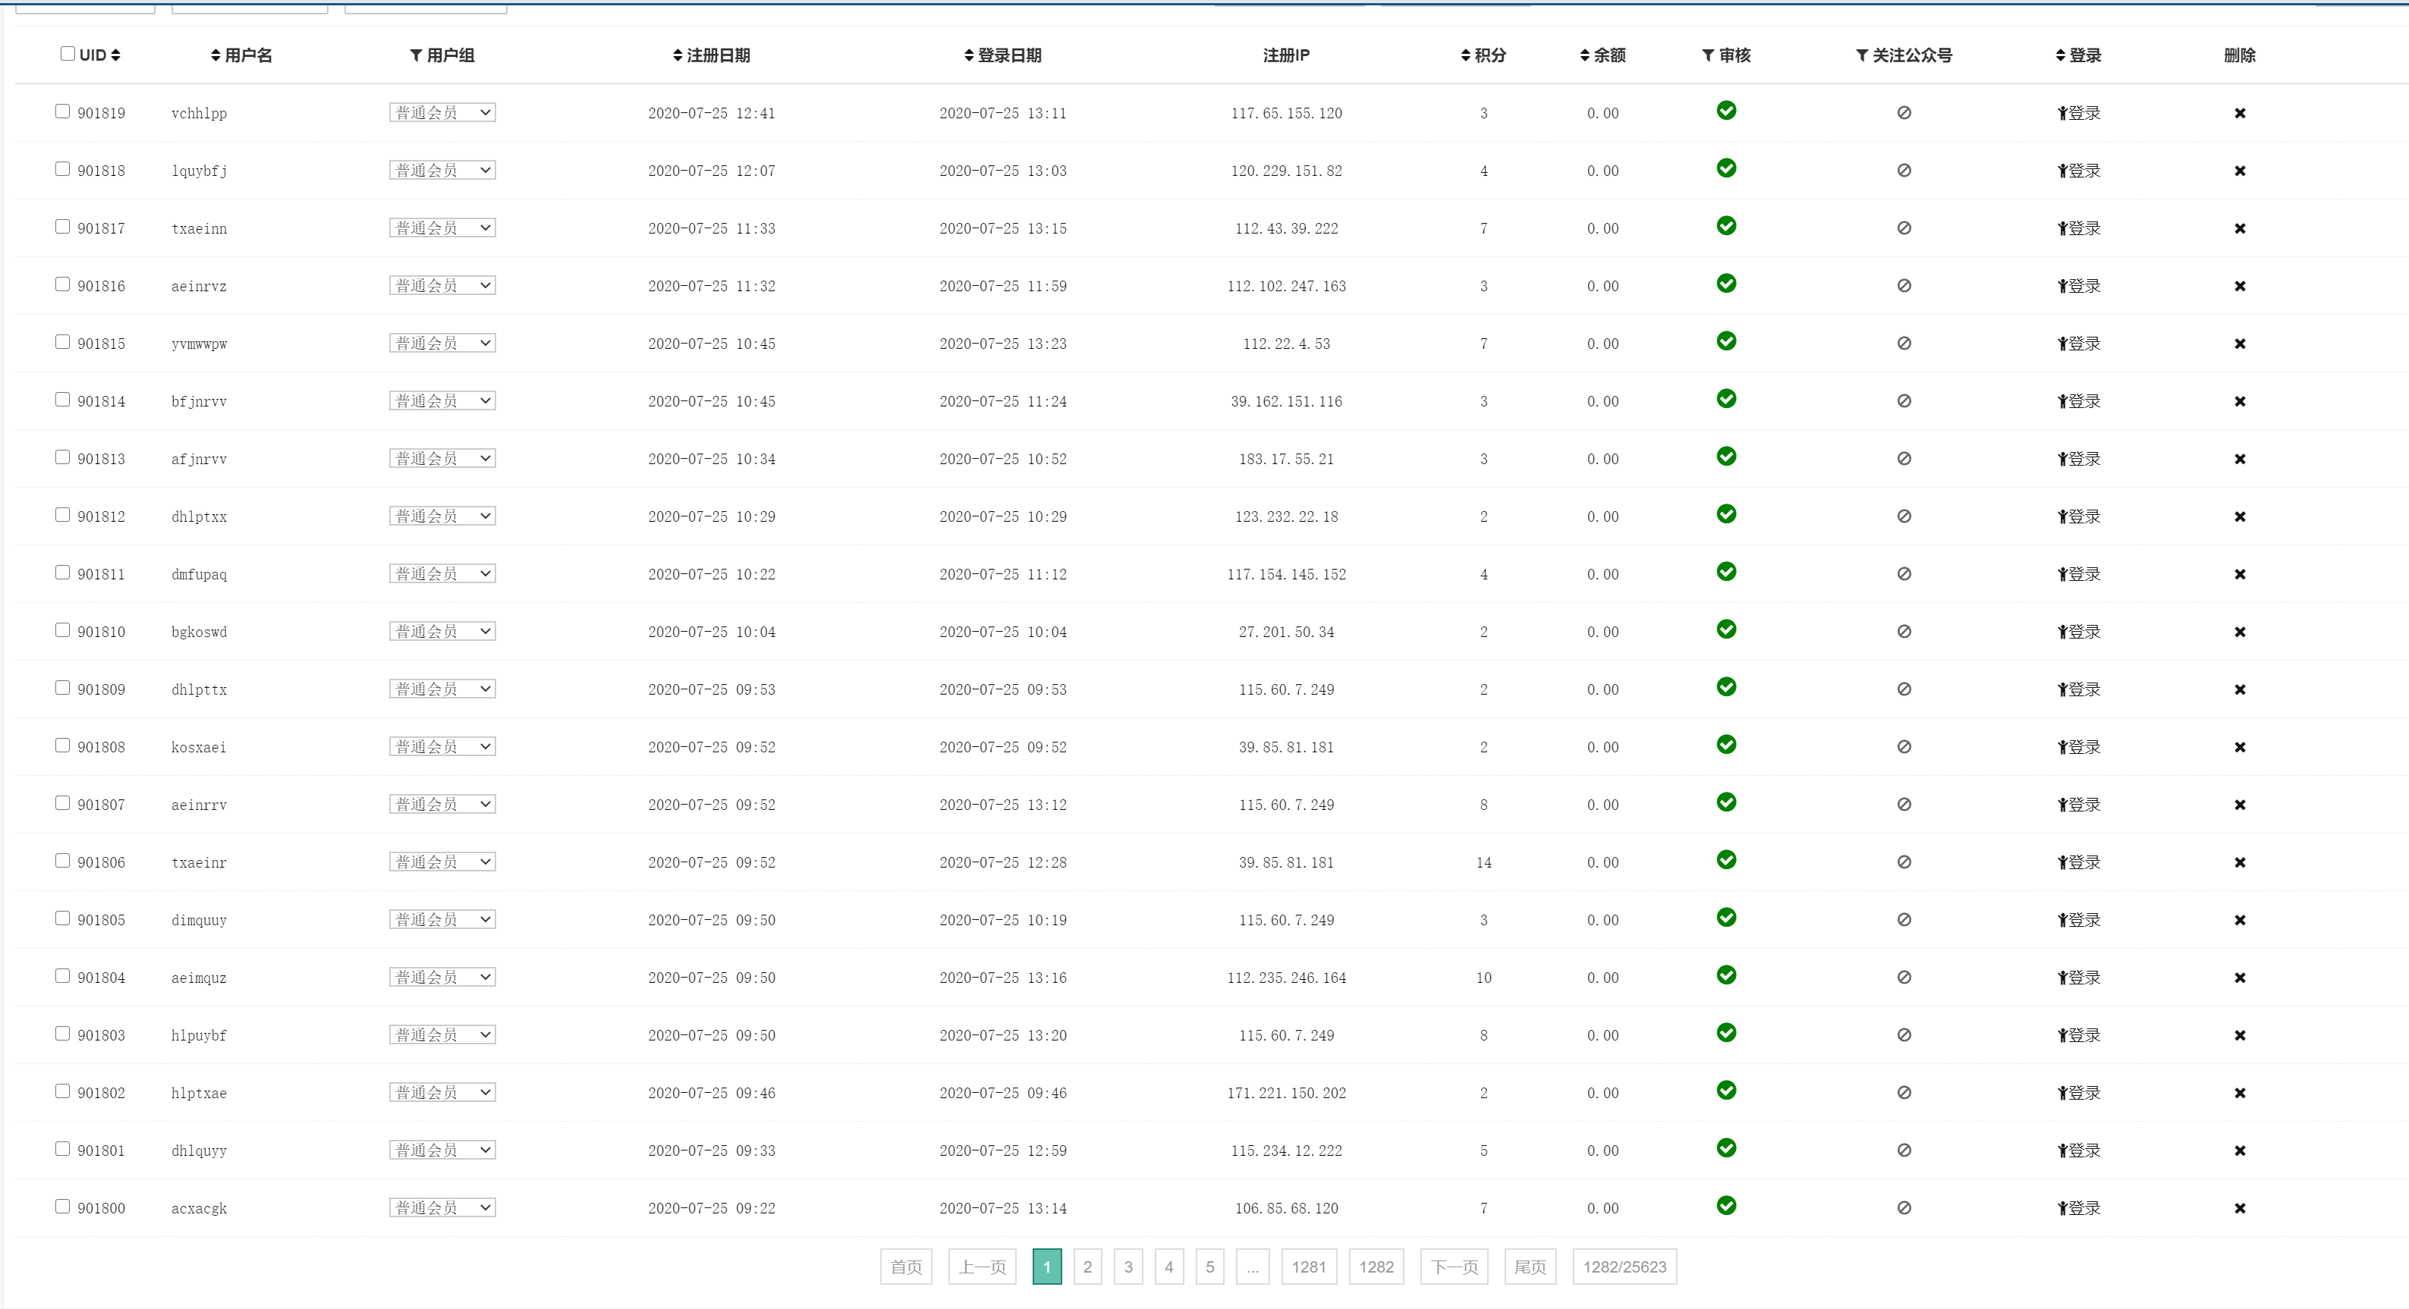Filter the user group column header
The height and width of the screenshot is (1309, 2409).
pyautogui.click(x=442, y=55)
